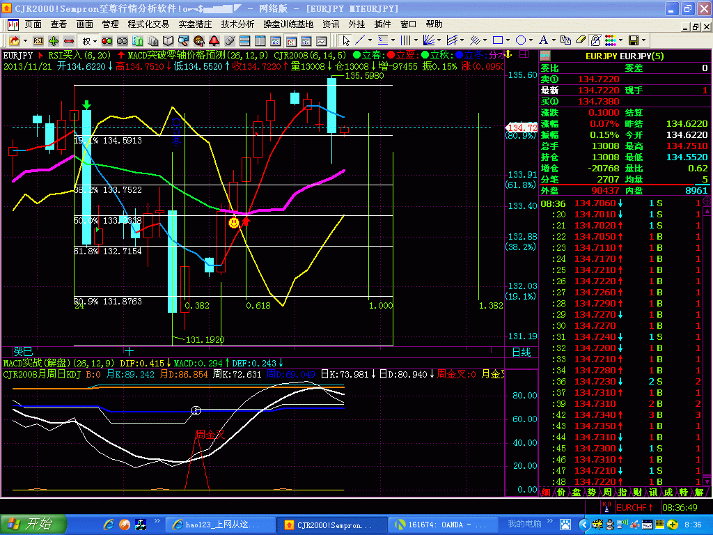Open the 页面 menu
713x535 pixels.
point(33,24)
